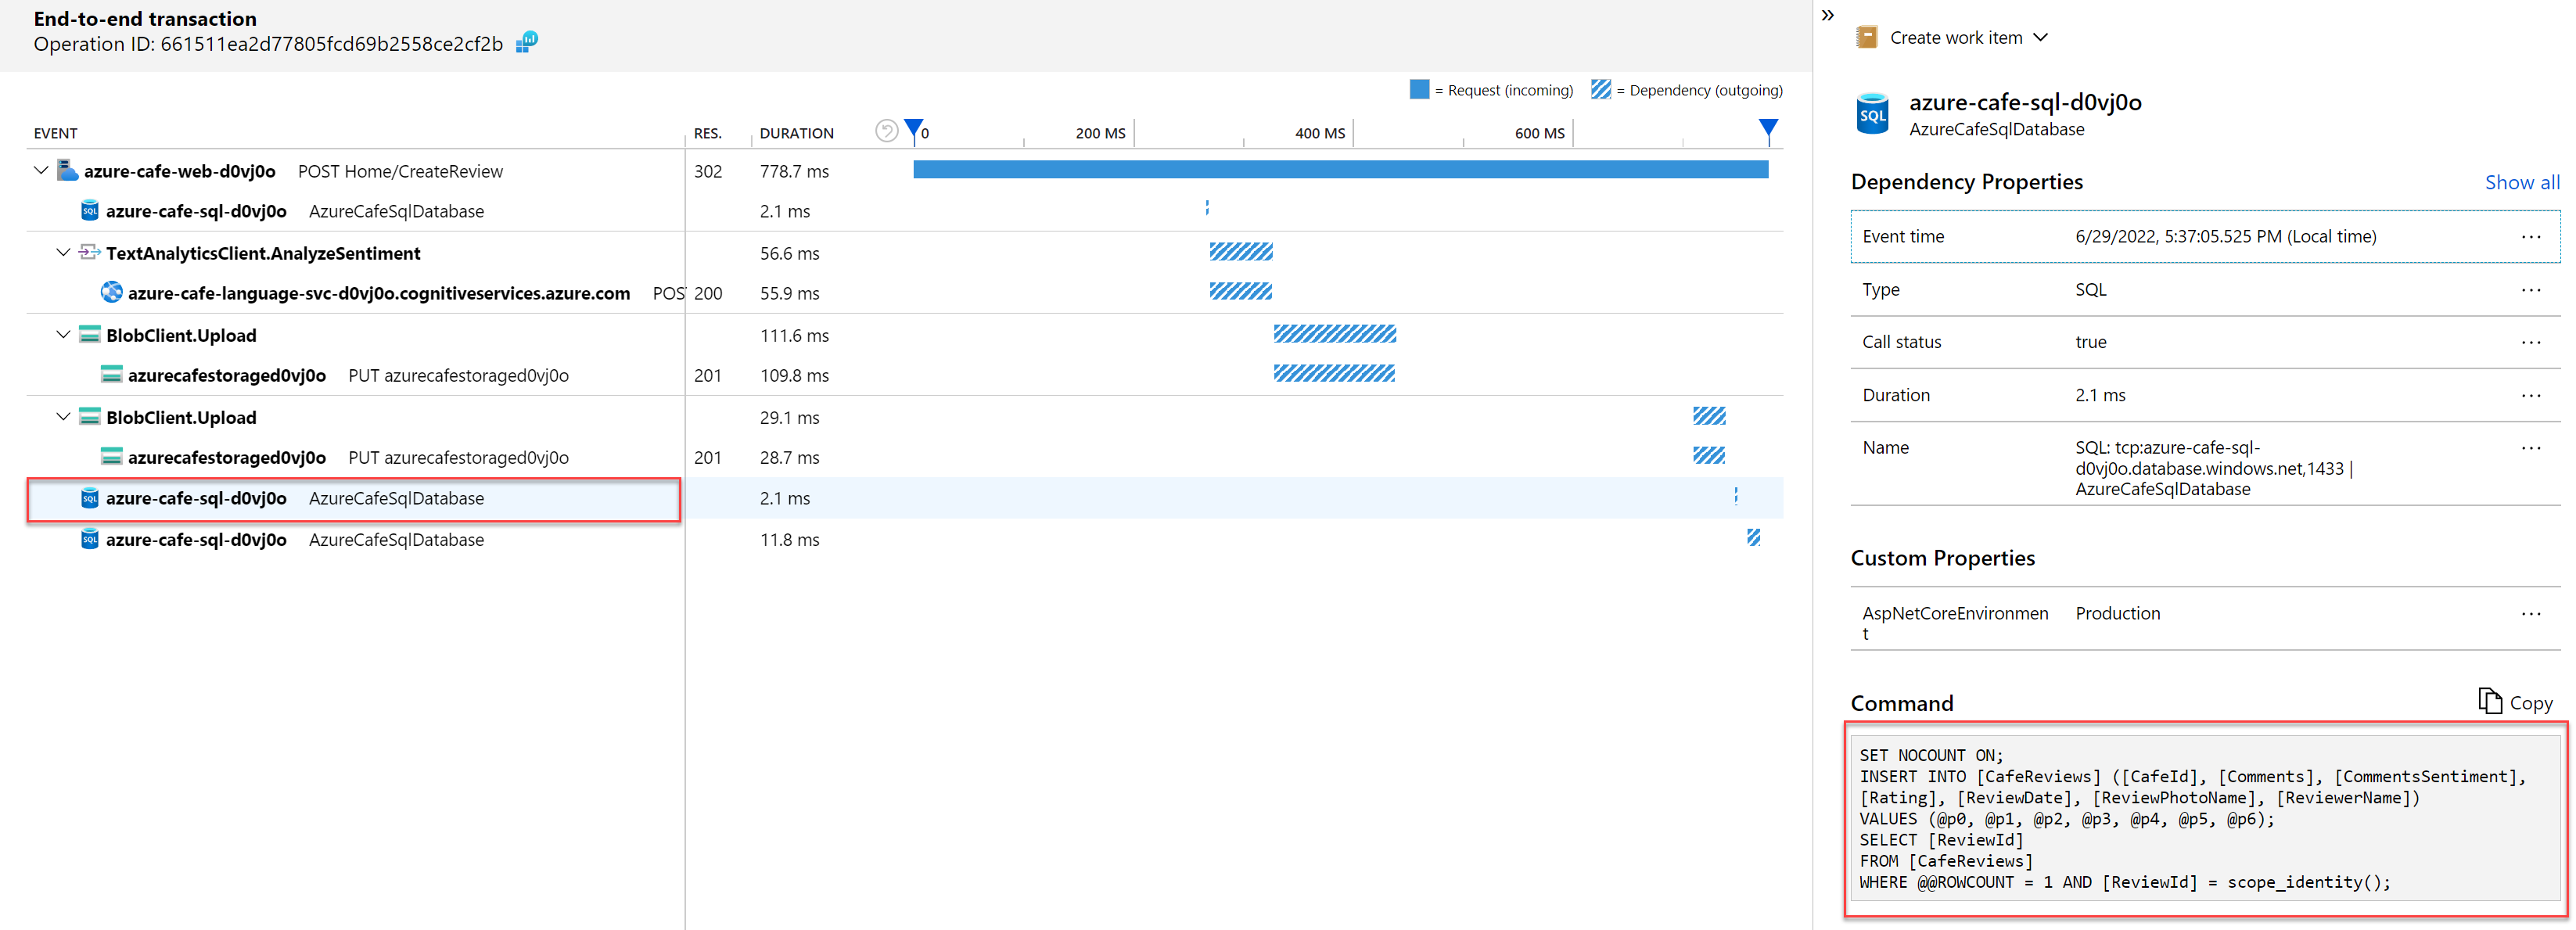Click the analytics icon beside Operation ID
Image resolution: width=2576 pixels, height=930 pixels.
point(526,42)
